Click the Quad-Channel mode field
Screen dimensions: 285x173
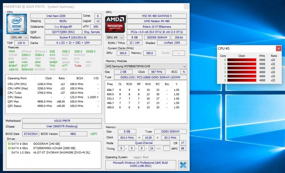(144, 143)
